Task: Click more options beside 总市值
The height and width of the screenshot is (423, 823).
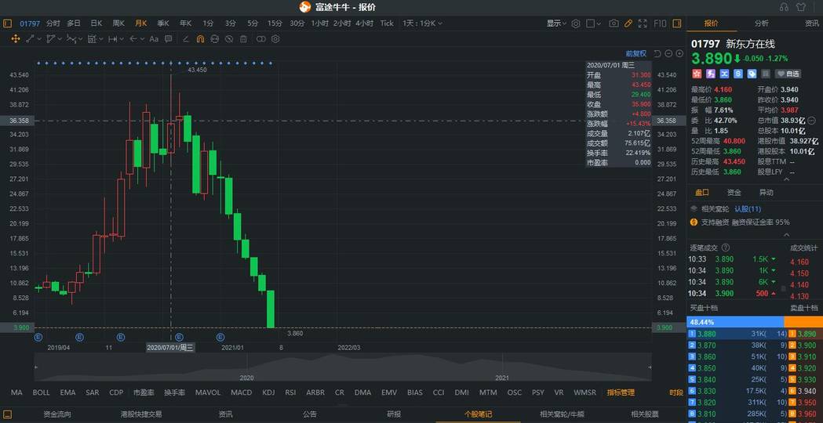Action: [x=813, y=120]
